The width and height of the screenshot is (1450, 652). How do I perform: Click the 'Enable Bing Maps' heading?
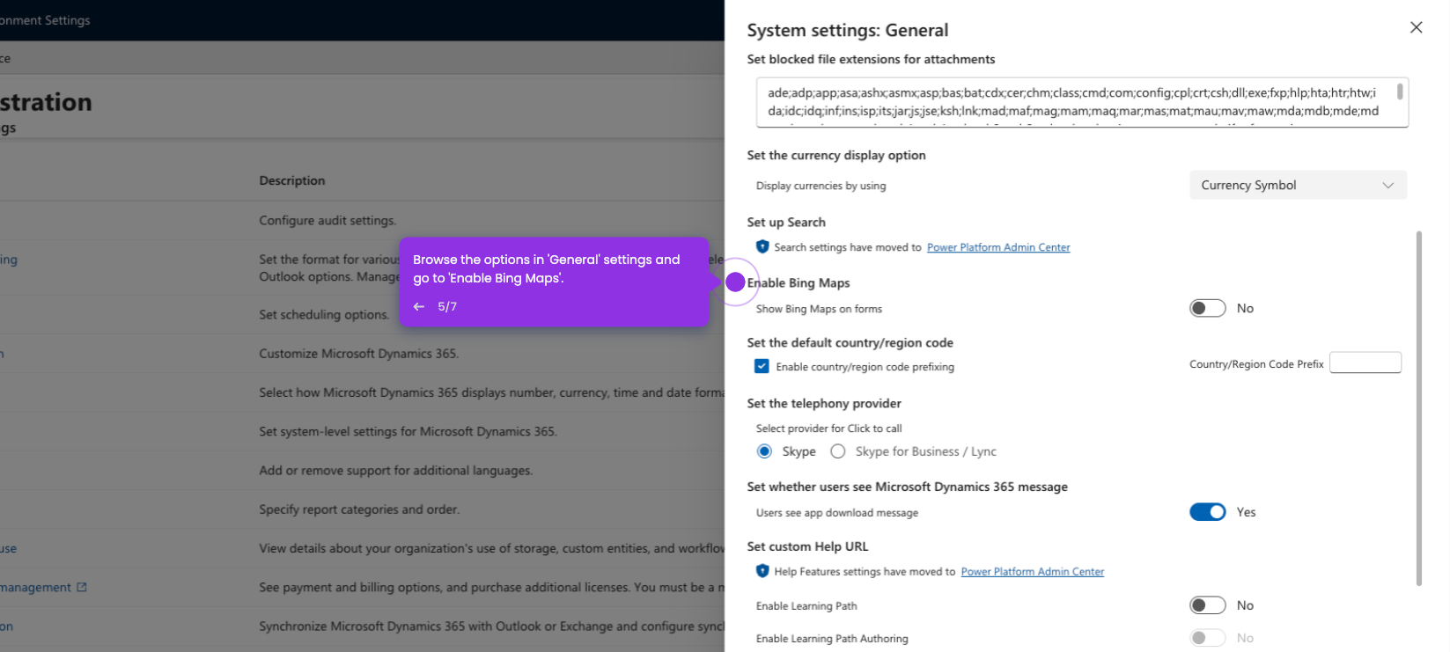799,282
